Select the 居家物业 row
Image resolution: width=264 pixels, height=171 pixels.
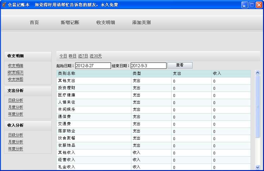coord(154,131)
